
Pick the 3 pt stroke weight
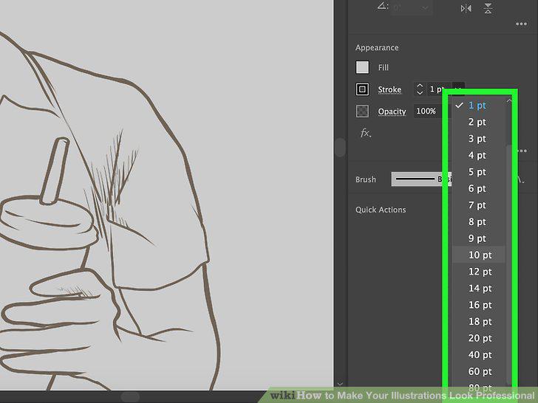click(x=479, y=139)
